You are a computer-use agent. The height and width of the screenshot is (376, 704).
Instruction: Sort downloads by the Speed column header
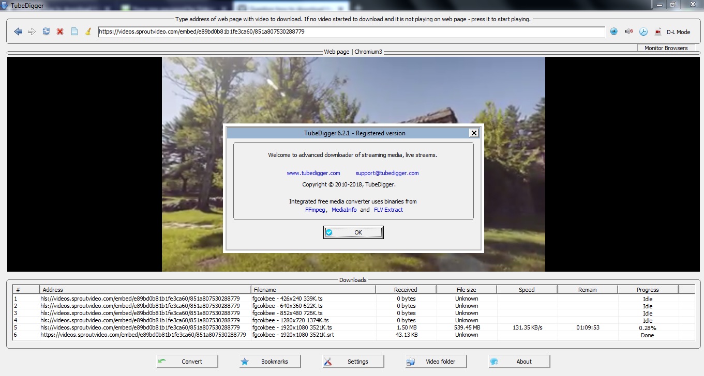coord(527,290)
